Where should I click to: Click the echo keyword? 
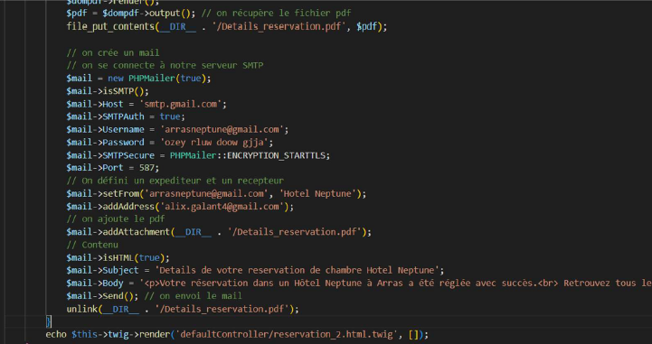(56, 334)
